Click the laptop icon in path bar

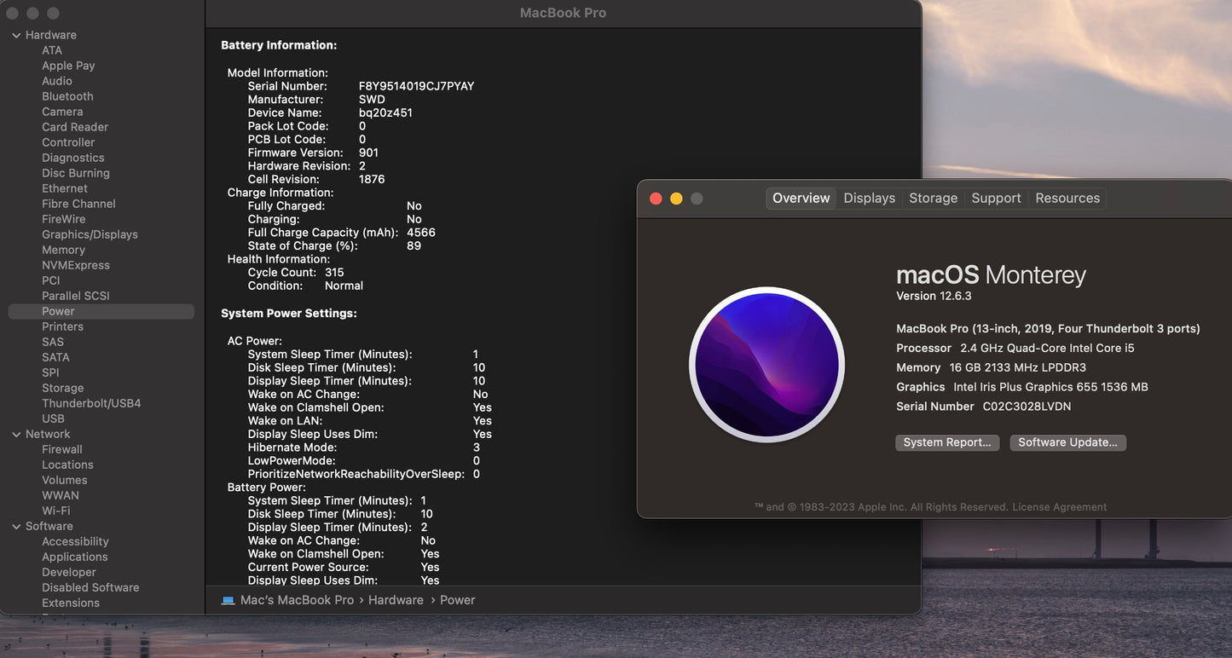(228, 600)
